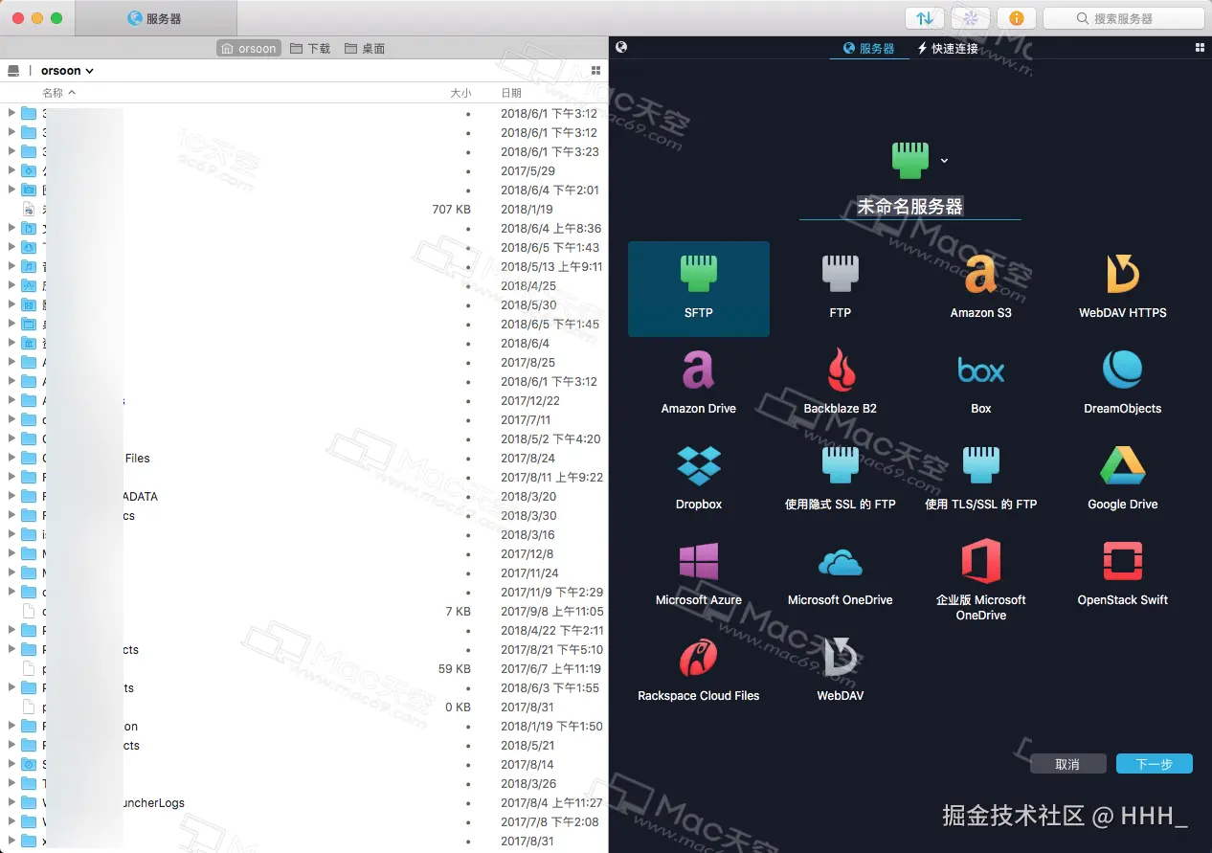Image resolution: width=1212 pixels, height=853 pixels.
Task: Open the orange info toolbar button
Action: [1017, 18]
